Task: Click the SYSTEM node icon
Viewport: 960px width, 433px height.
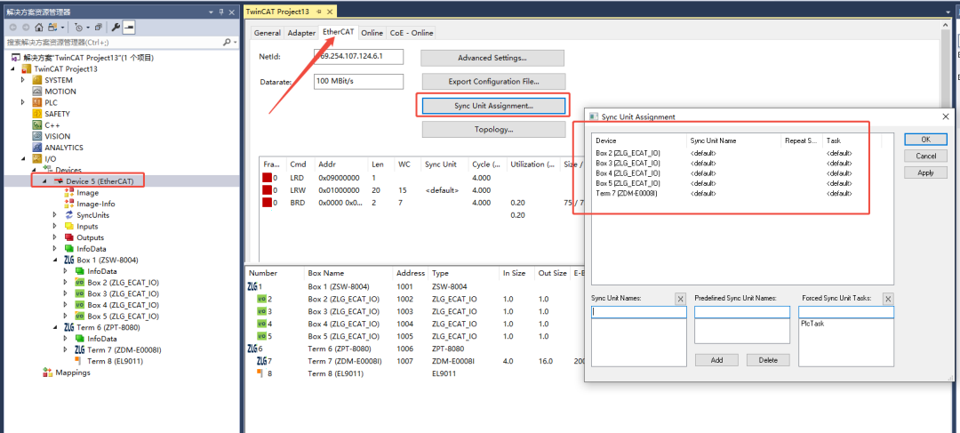Action: point(36,80)
